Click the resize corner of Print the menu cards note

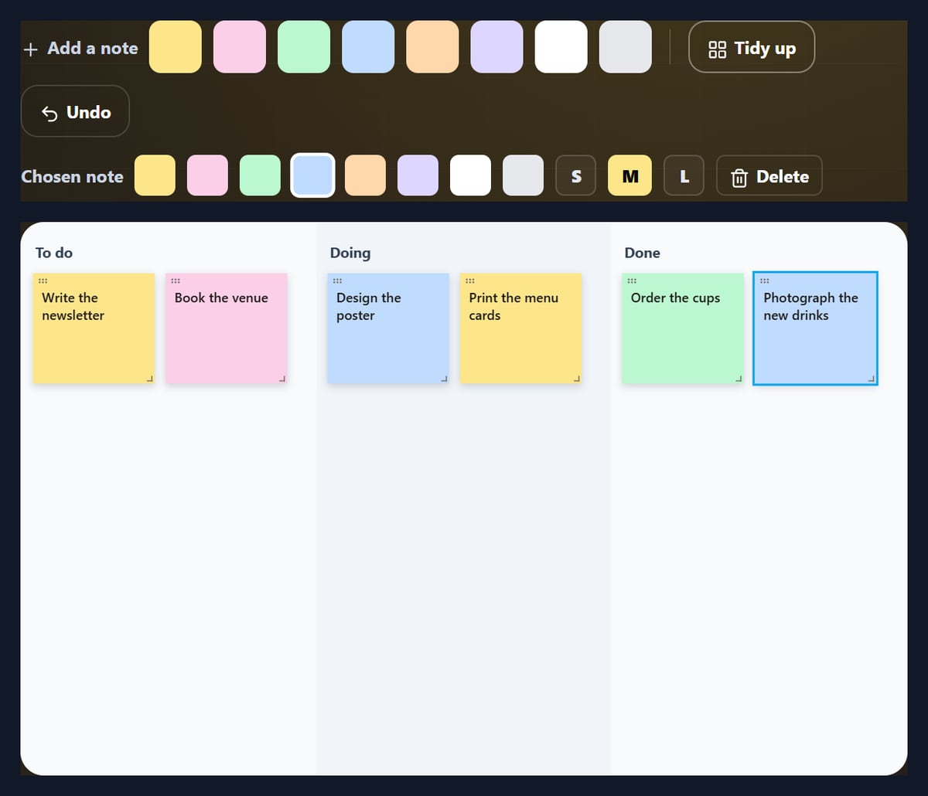577,378
